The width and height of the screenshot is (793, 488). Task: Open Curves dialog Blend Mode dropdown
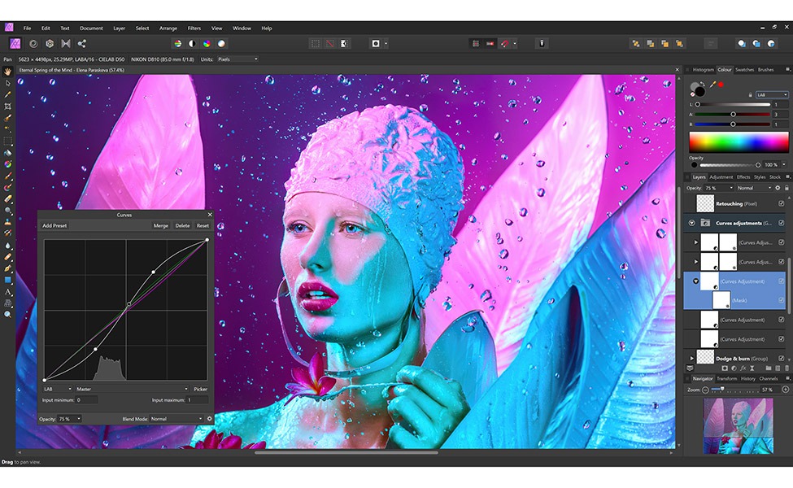176,419
